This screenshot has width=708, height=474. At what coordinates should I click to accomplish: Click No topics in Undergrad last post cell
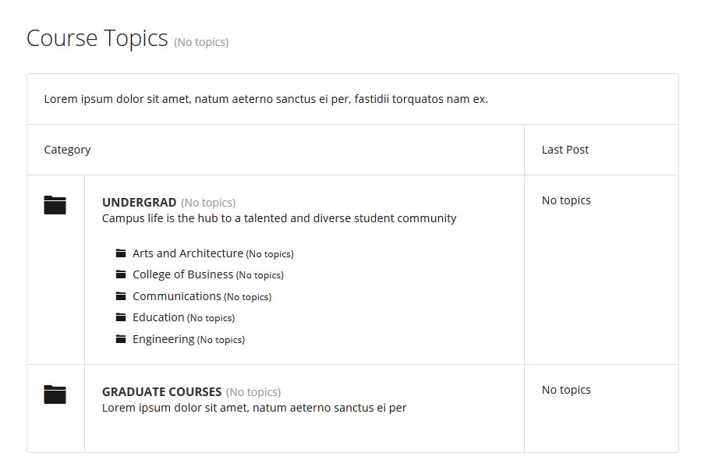(x=566, y=200)
